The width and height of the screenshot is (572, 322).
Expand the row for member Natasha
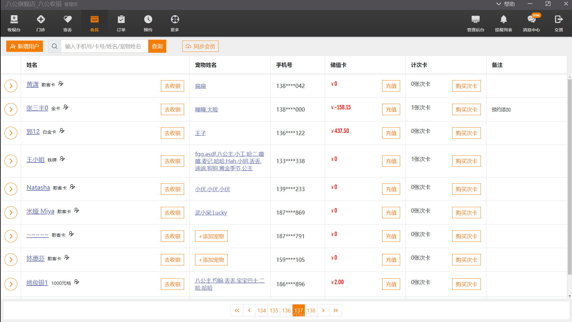coord(11,189)
